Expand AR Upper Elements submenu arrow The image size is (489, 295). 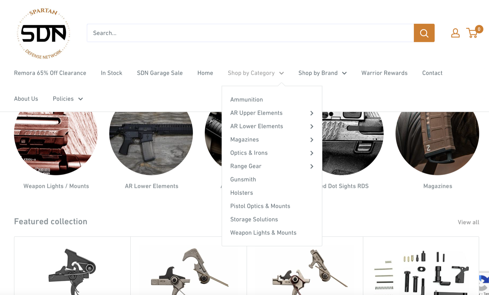point(312,113)
